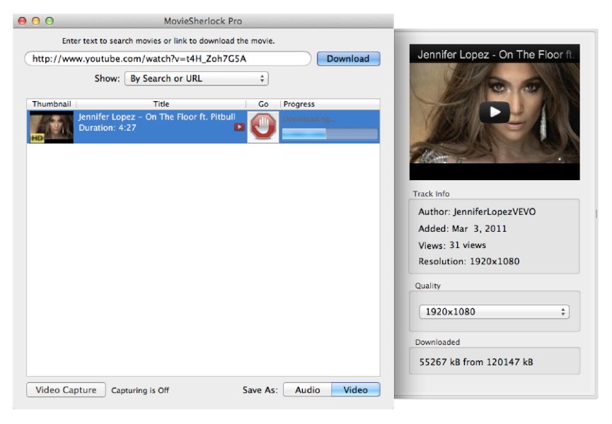
Task: Close the MovieSherlock Pro window
Action: pyautogui.click(x=22, y=21)
